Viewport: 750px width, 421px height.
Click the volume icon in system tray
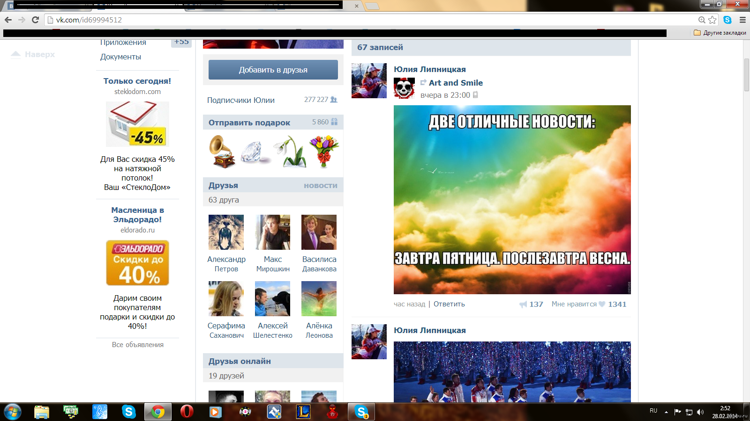point(700,412)
